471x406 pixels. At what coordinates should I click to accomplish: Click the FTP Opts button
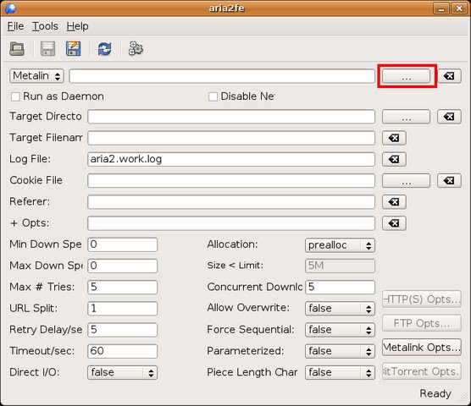point(422,323)
